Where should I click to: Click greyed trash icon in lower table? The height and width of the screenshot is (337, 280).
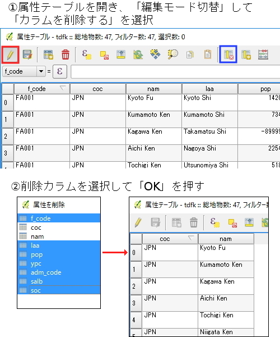click(194, 222)
